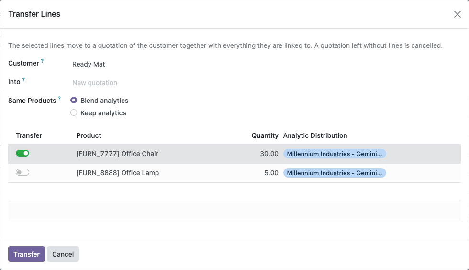The width and height of the screenshot is (469, 270).
Task: Click the Ready Mat customer value
Action: pos(89,64)
